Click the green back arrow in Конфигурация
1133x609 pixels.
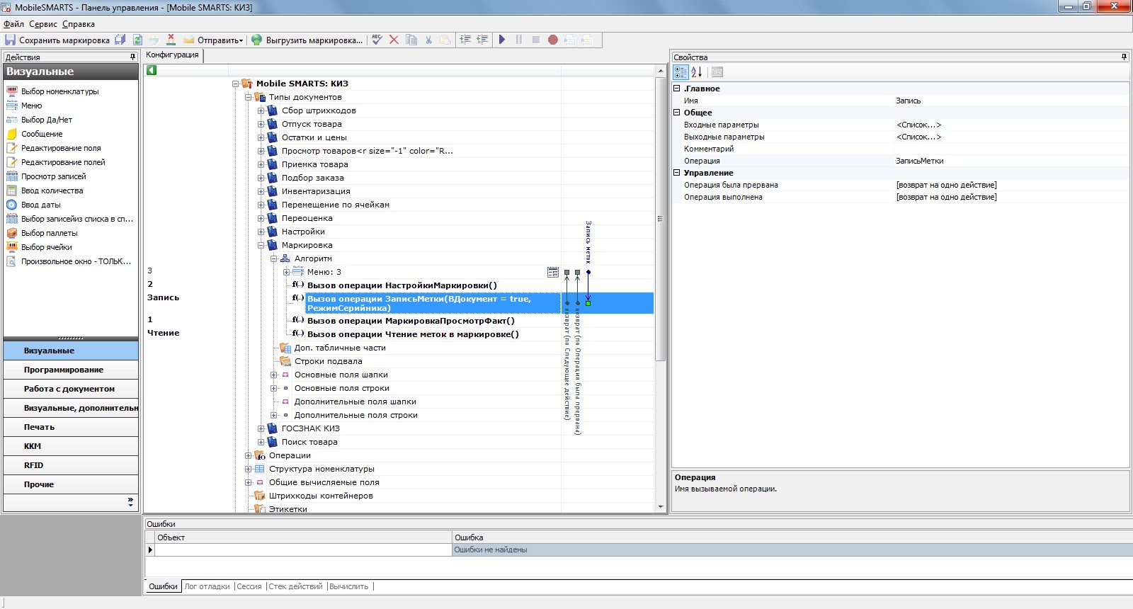pos(151,70)
